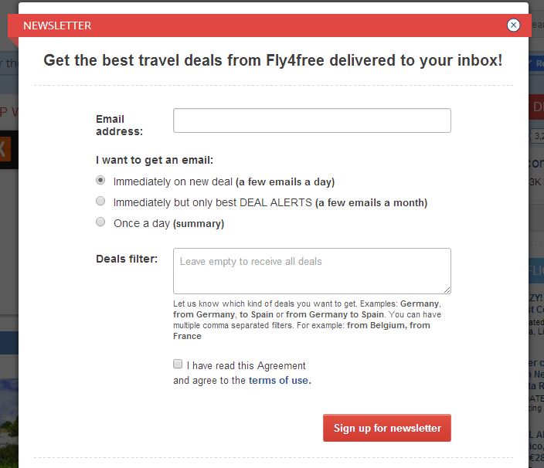Click the "I have read this Agreement" text
The image size is (544, 468).
tap(246, 365)
